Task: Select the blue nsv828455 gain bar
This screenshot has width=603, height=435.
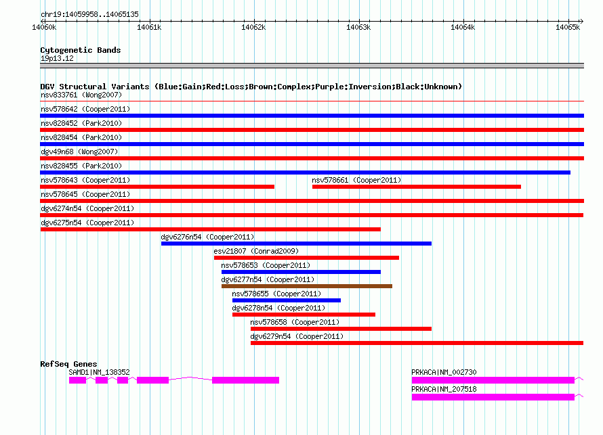Action: point(305,173)
